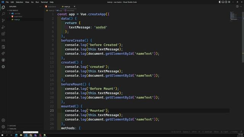Click the Quokka status bar item
The width and height of the screenshot is (244, 137).
point(18,132)
